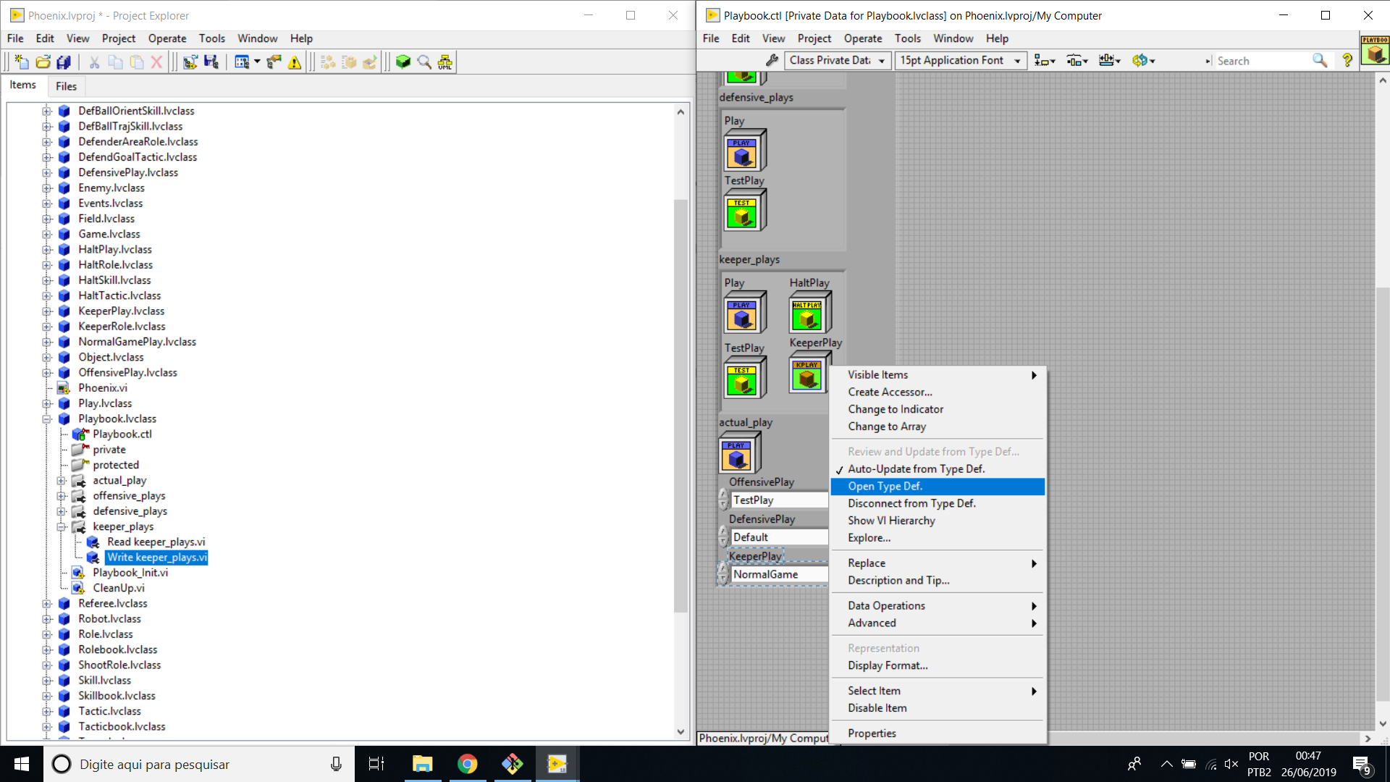Click the wrench tool icon in Playbook.ctl toolbar
The image size is (1390, 782).
(772, 61)
